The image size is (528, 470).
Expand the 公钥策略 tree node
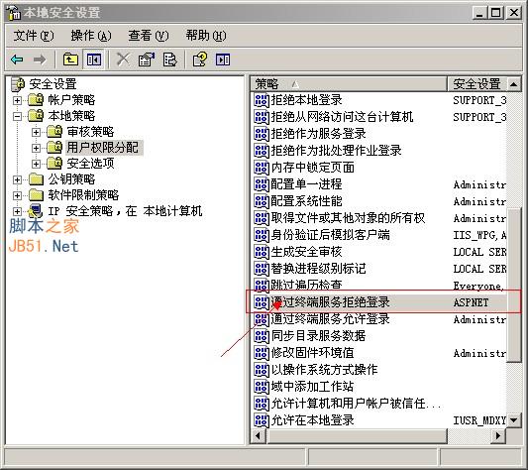coord(17,179)
